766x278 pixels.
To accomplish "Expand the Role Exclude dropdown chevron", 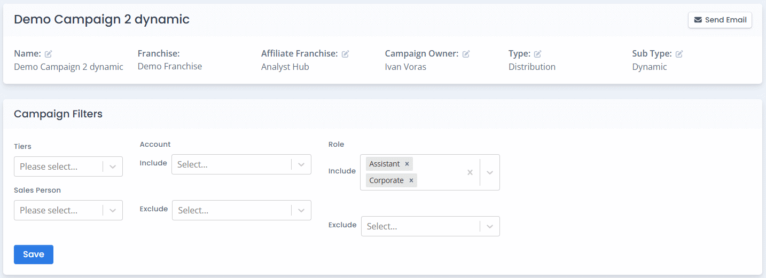I will (x=490, y=227).
